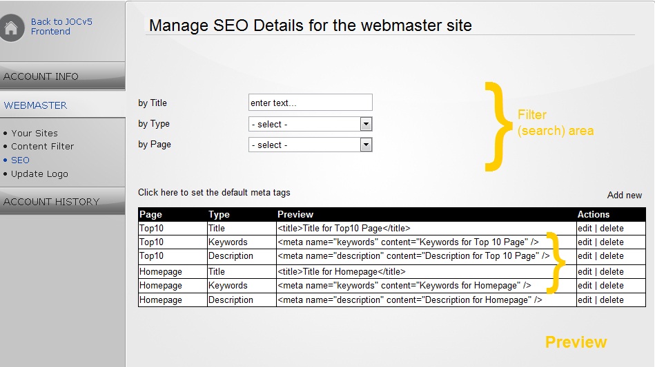Screen dimensions: 655x367
Task: Edit the Homepage Title entry
Action: click(x=585, y=271)
